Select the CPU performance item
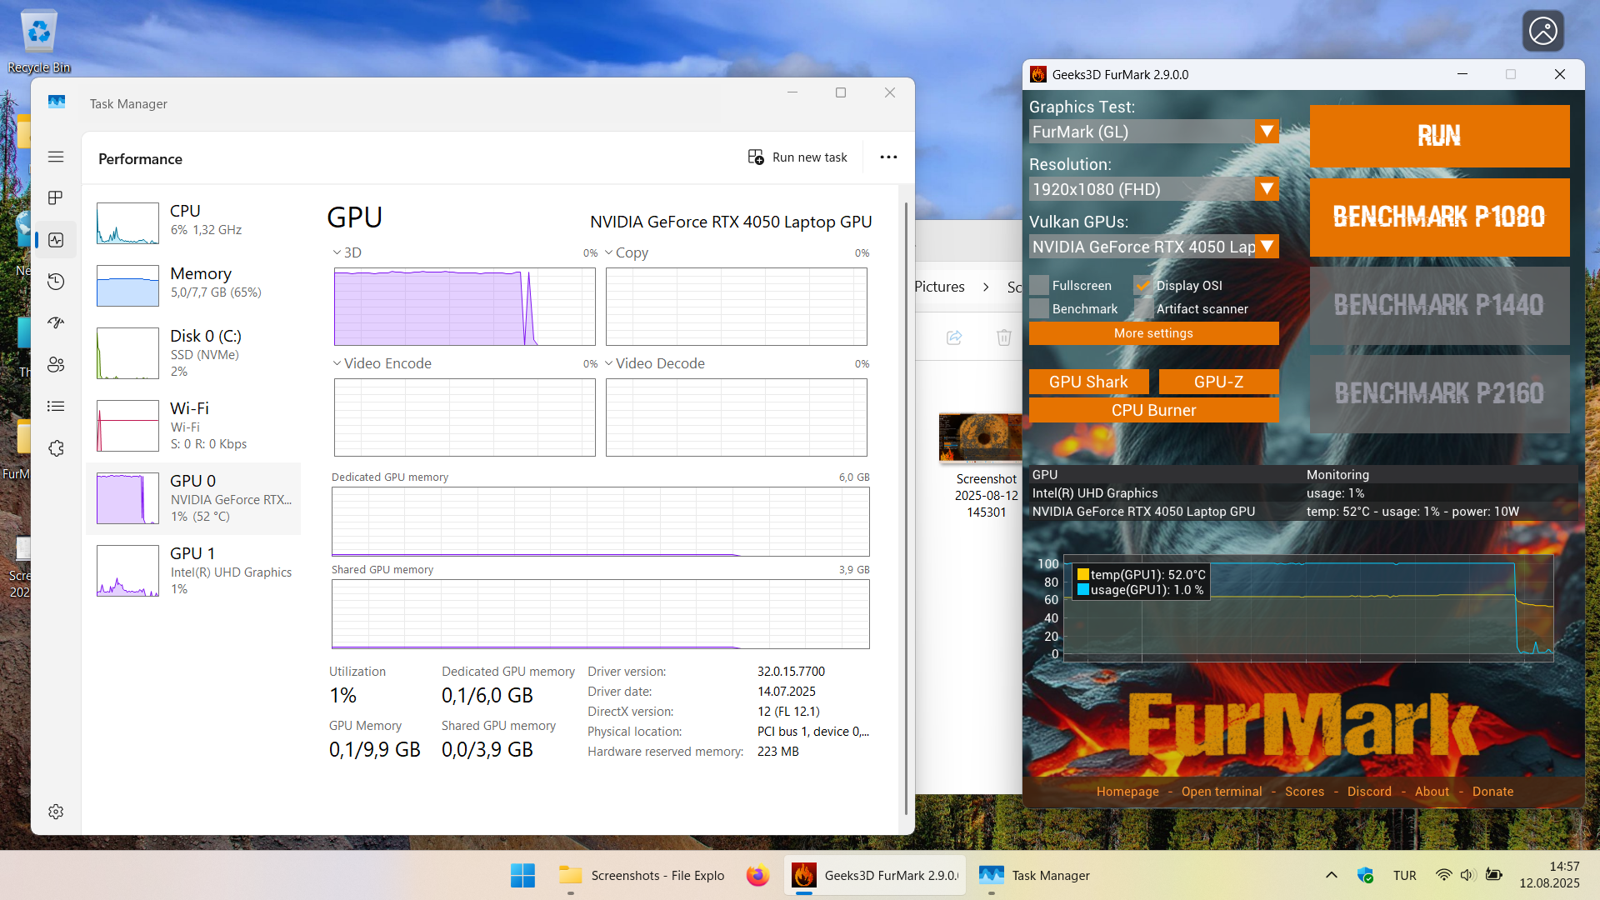The image size is (1600, 900). [x=193, y=222]
